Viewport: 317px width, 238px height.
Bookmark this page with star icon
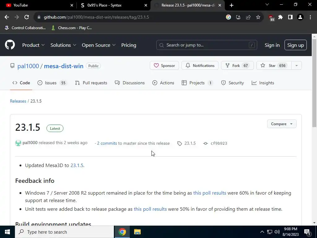click(258, 17)
